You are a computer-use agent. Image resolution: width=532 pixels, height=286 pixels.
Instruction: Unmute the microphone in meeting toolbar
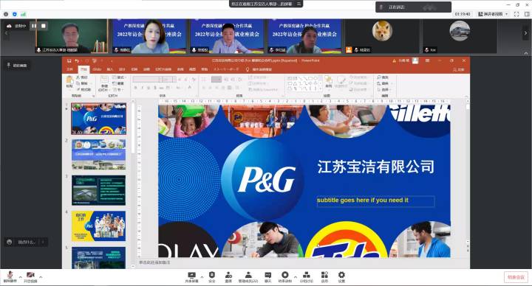10,276
